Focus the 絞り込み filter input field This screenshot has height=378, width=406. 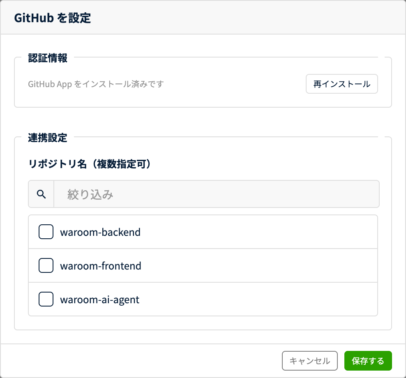pos(217,194)
